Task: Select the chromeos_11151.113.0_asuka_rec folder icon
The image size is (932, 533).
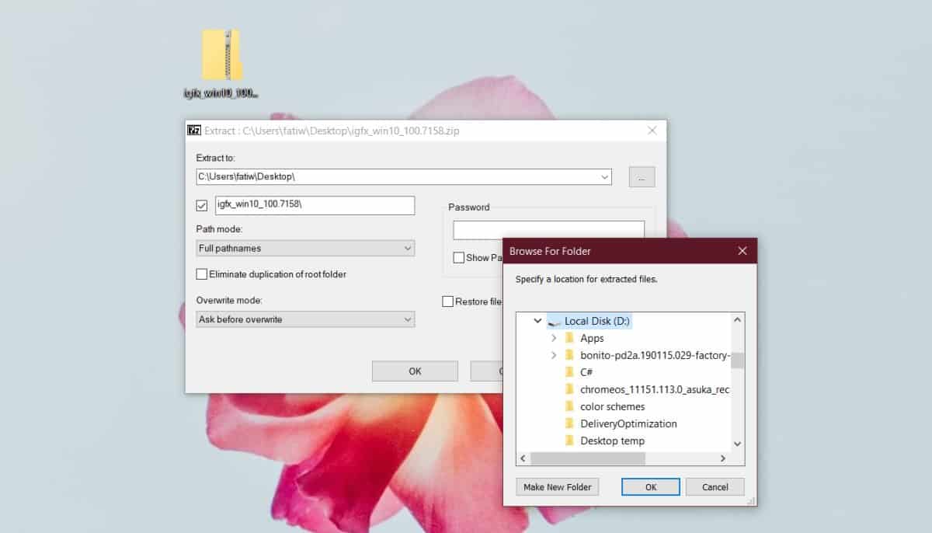Action: tap(569, 389)
